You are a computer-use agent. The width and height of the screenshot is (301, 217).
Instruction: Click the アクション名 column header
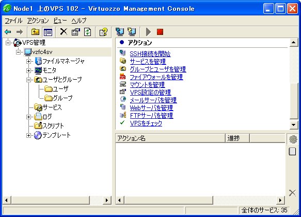170,138
